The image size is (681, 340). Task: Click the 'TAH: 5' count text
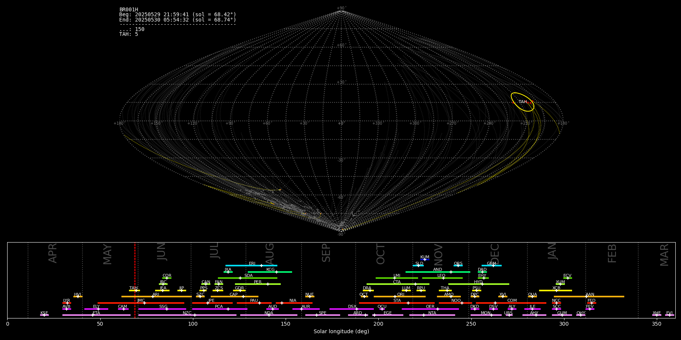(129, 34)
